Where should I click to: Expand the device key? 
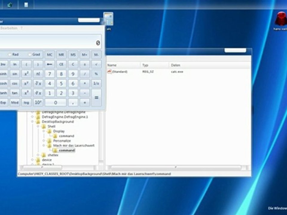coord(32,160)
